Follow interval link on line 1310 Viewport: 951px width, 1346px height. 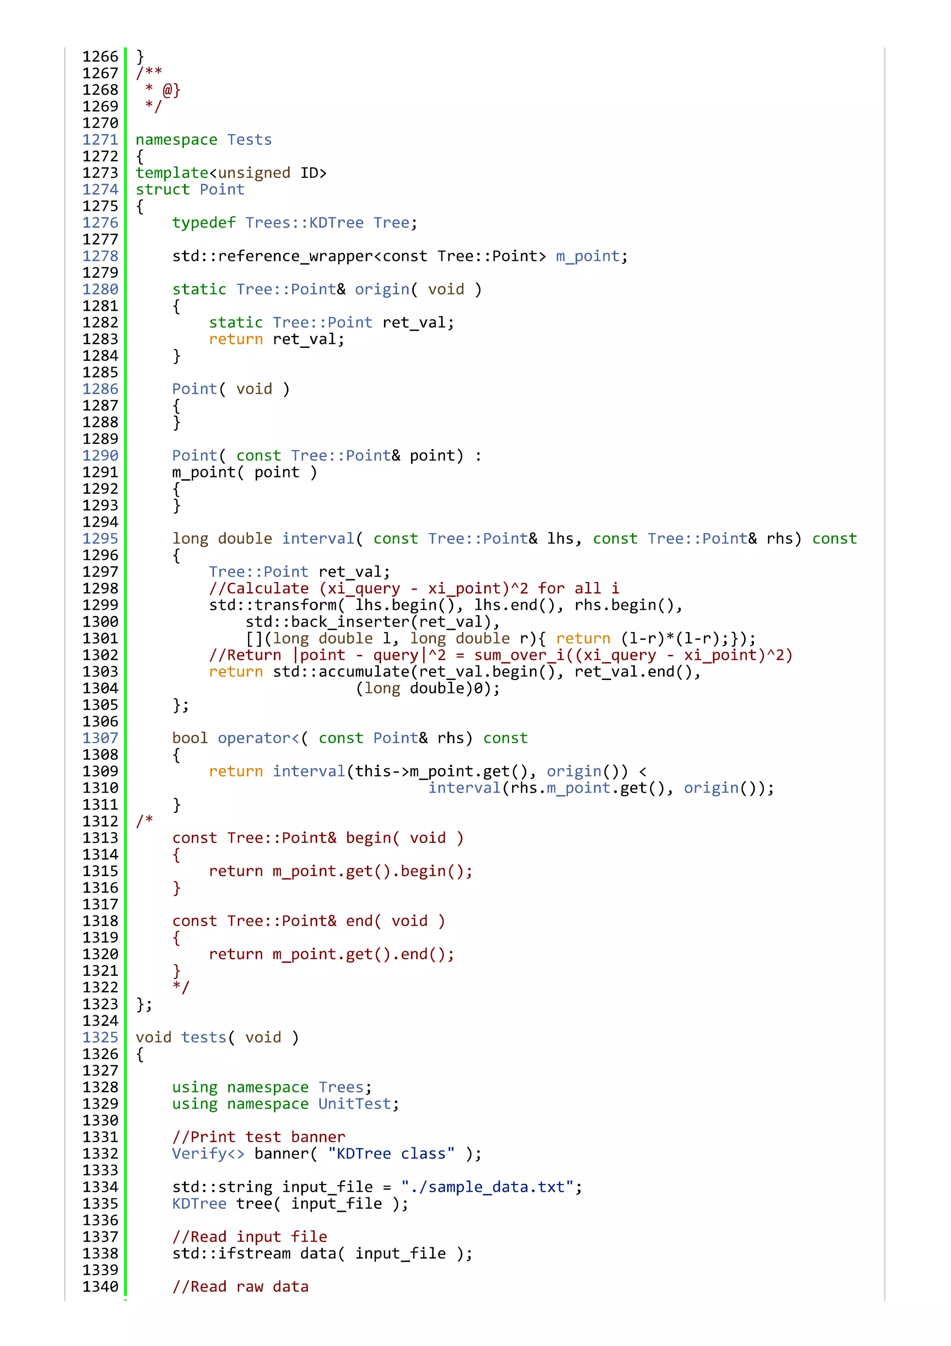(x=465, y=788)
